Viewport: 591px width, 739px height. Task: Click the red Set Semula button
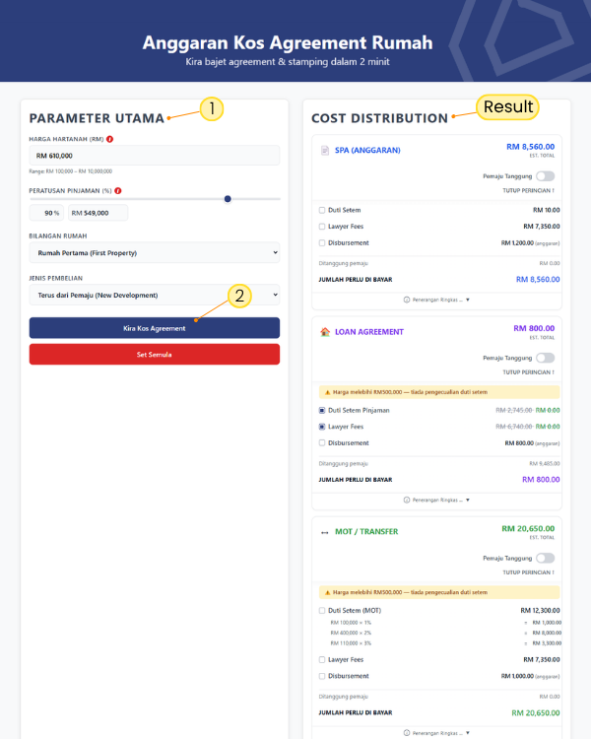click(x=155, y=354)
